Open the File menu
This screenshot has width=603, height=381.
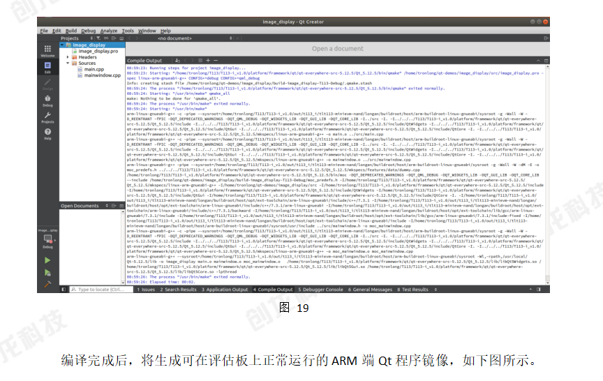coord(44,31)
